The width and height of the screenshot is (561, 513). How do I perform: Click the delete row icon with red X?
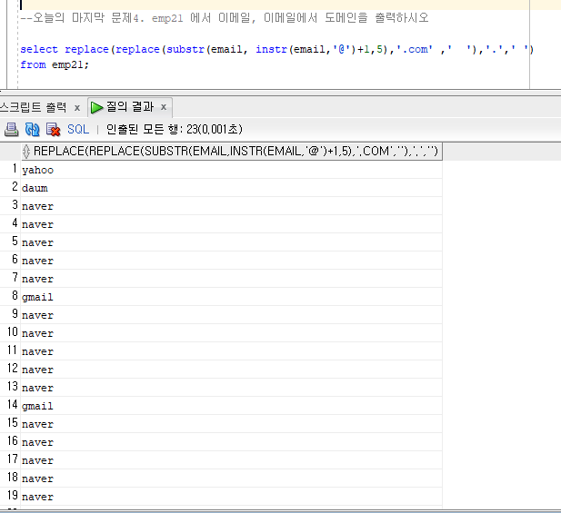pos(54,129)
